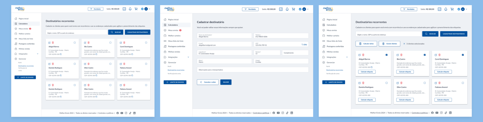
Task: Click cart icon in middle screen header
Action: pyautogui.click(x=293, y=9)
